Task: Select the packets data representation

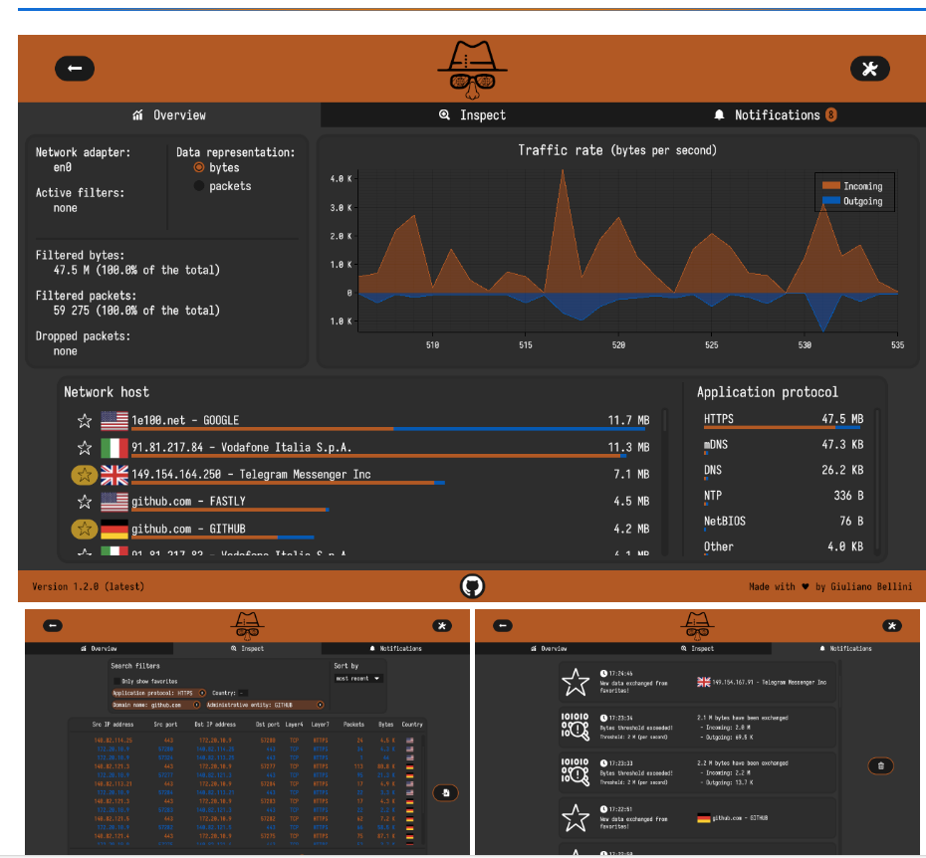Action: click(x=199, y=186)
